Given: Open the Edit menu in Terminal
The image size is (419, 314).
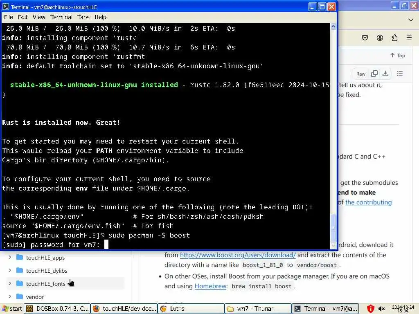Looking at the screenshot, I should point(23,17).
